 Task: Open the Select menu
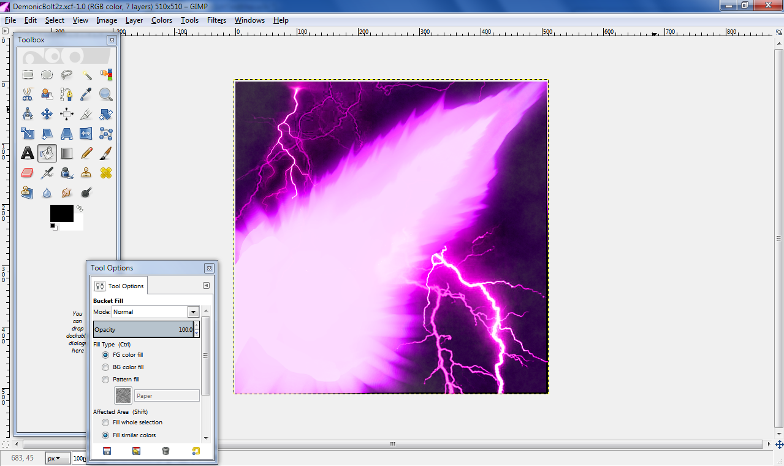pyautogui.click(x=55, y=20)
